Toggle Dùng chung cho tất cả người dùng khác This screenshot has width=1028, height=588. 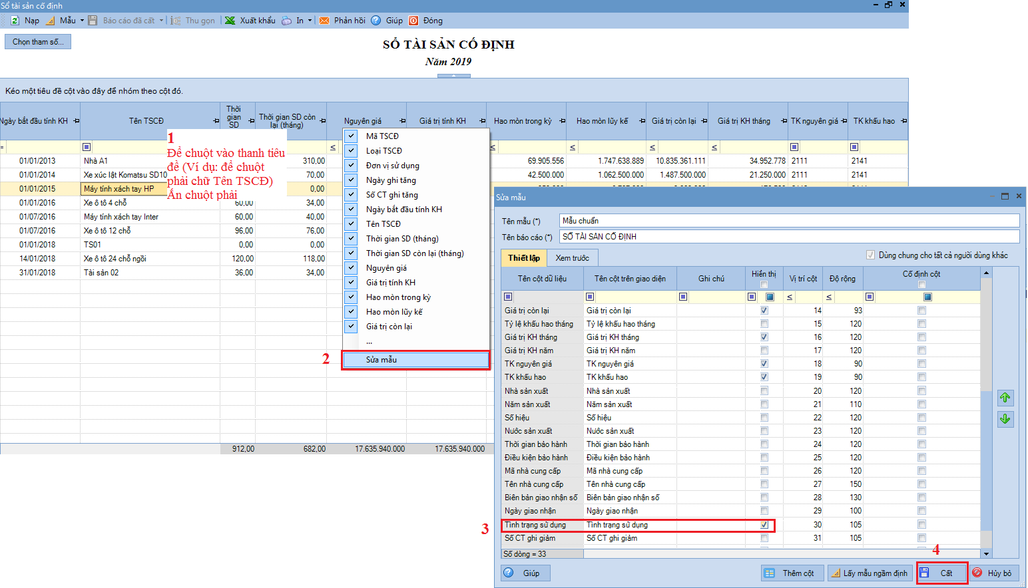tap(870, 255)
